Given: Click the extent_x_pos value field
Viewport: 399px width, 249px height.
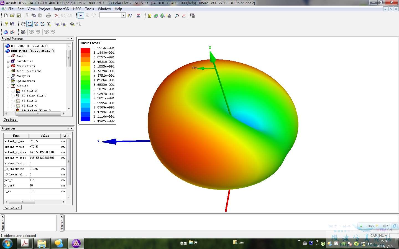Looking at the screenshot, I should point(44,141).
